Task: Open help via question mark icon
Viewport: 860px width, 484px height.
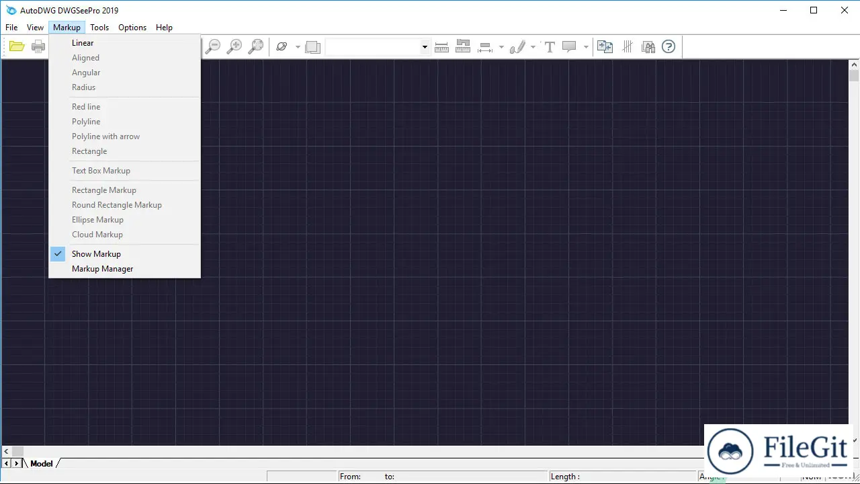Action: pos(669,46)
